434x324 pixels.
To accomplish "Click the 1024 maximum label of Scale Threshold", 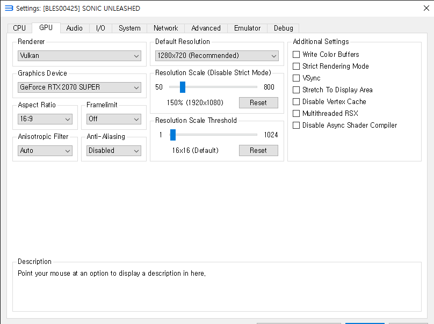I will pyautogui.click(x=271, y=135).
